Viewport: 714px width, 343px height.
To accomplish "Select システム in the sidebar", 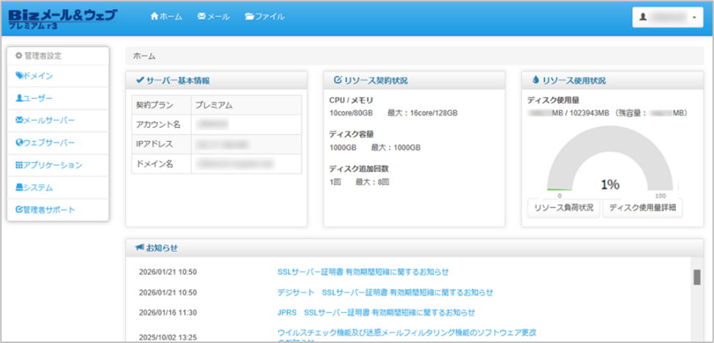I will click(x=58, y=187).
